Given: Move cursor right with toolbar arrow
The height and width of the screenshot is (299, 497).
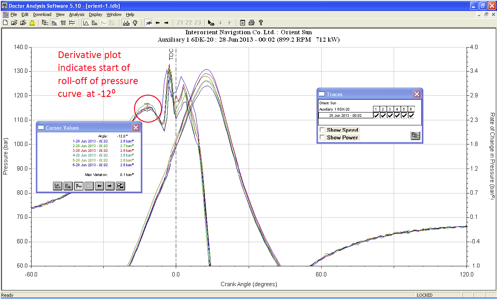Looking at the screenshot, I should pyautogui.click(x=166, y=23).
